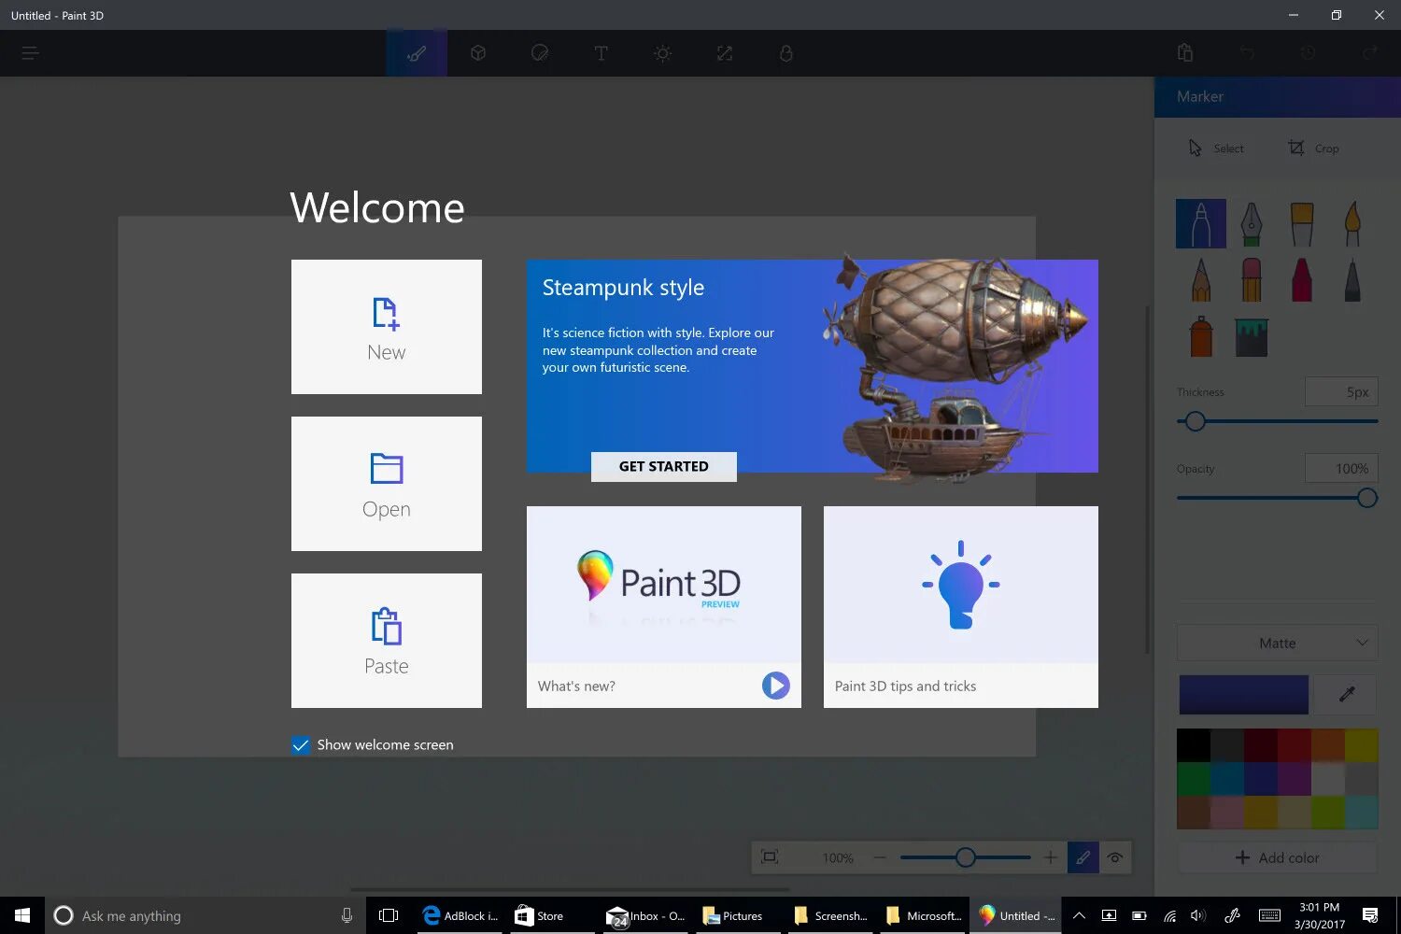Screen dimensions: 1401x934
Task: Select the Pixel pen brush
Action: (1352, 279)
